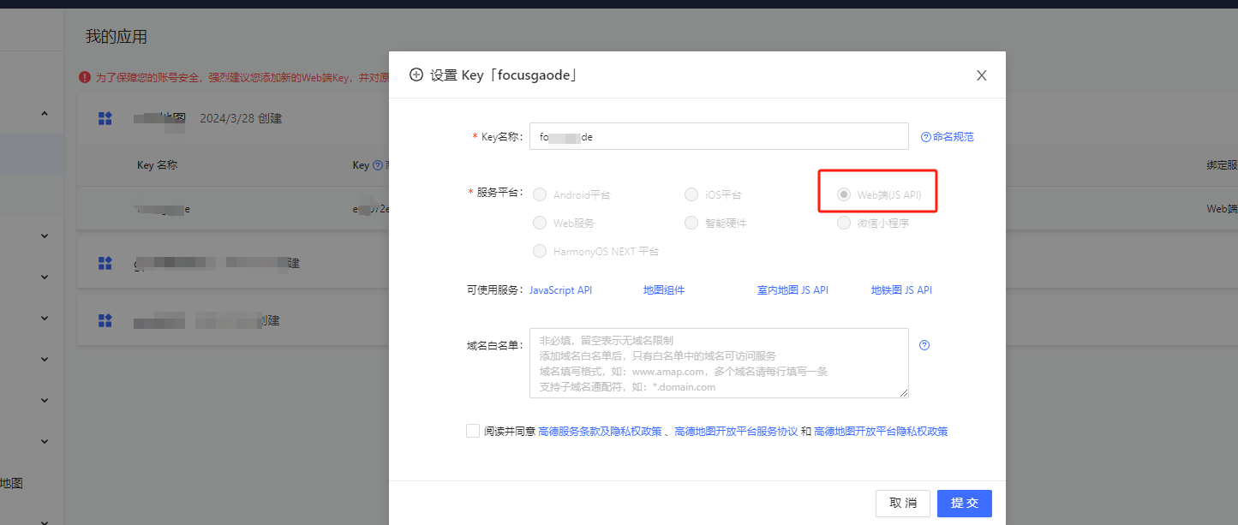Click the Key 名称 column header
Screen dimensions: 1238x525
point(157,165)
